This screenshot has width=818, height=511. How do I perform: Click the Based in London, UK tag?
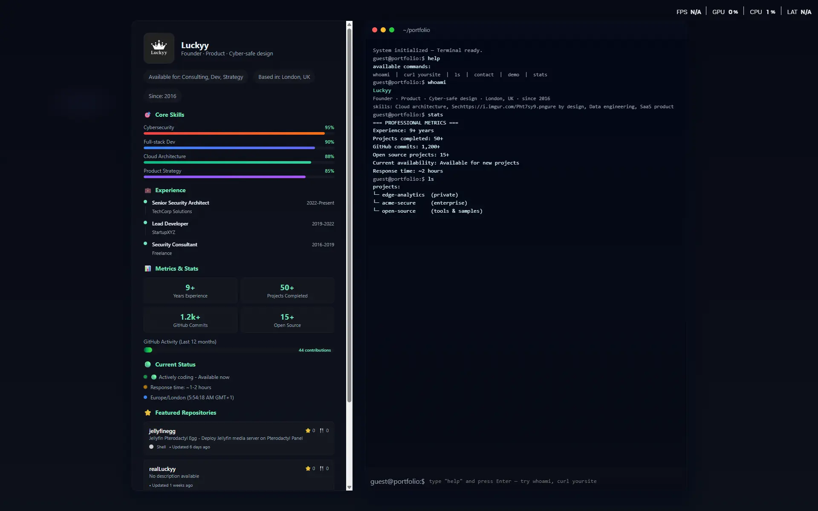(284, 77)
